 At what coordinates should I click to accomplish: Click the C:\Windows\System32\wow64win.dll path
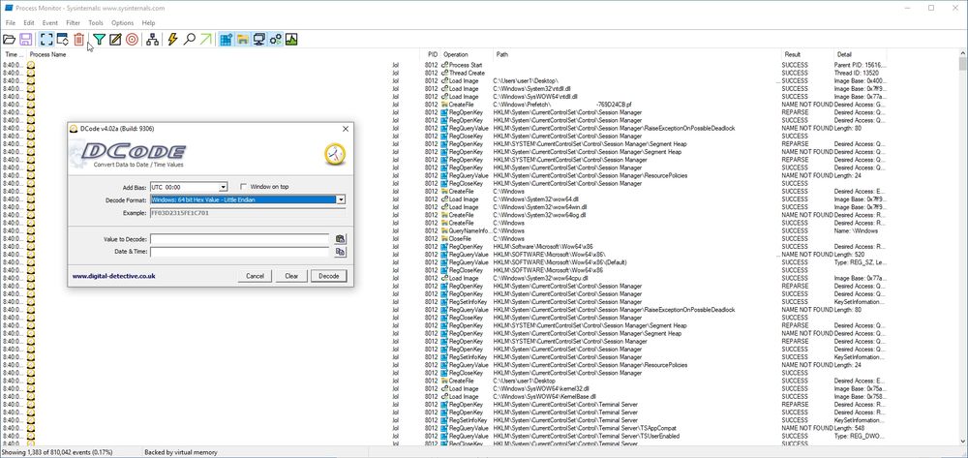(x=540, y=207)
